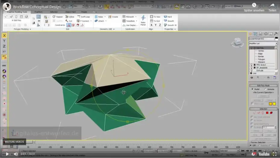This screenshot has height=158, width=280.
Task: Activate the Swift Loop tool
Action: 84,17
